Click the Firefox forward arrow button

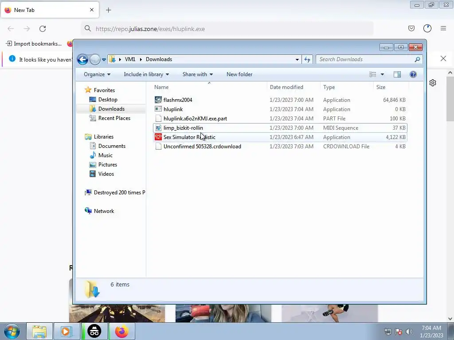27,29
